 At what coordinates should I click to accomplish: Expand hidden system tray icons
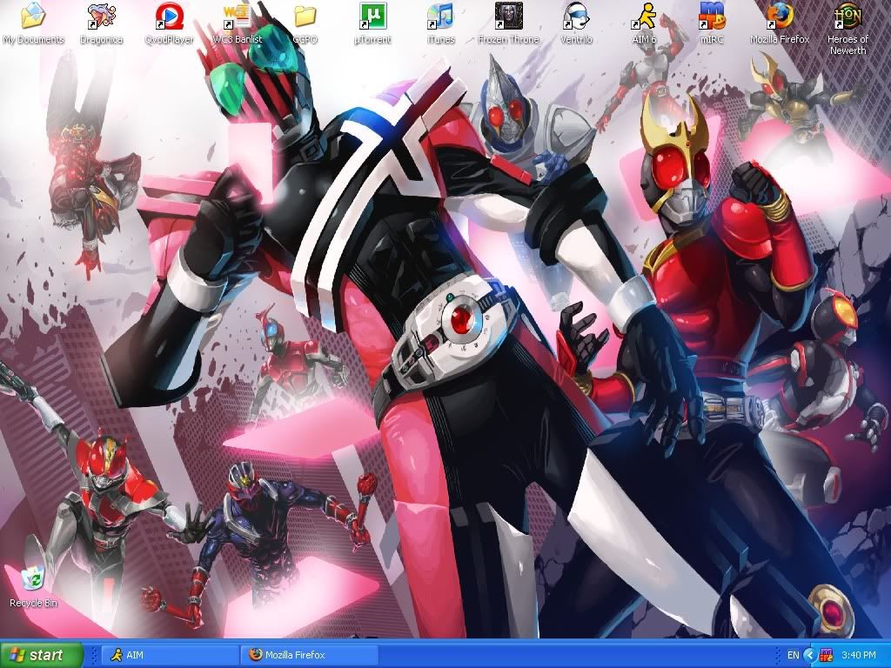810,655
